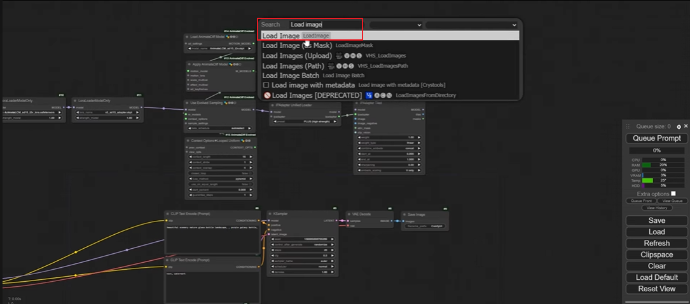This screenshot has height=304, width=690.
Task: Click the KSampler denoise value slider
Action: click(x=302, y=272)
